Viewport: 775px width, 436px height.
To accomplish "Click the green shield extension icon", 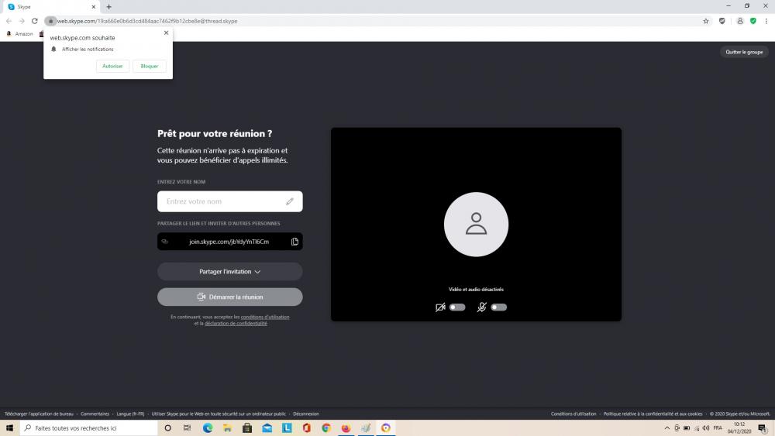I will (753, 21).
